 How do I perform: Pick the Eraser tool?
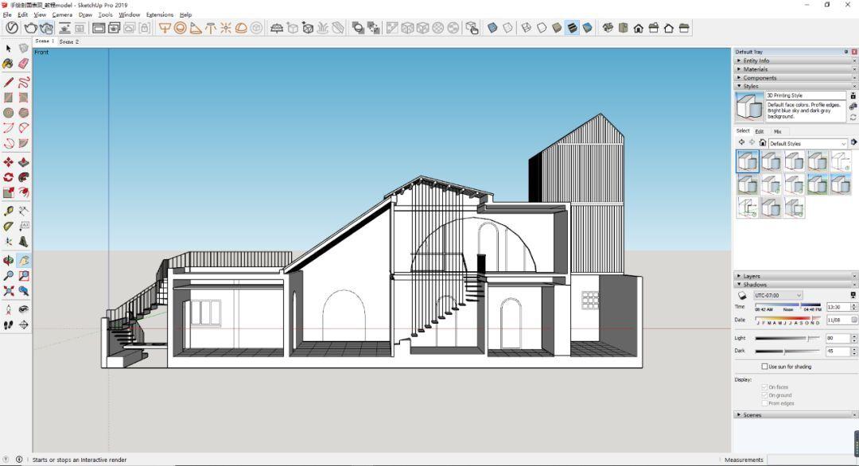[x=23, y=64]
